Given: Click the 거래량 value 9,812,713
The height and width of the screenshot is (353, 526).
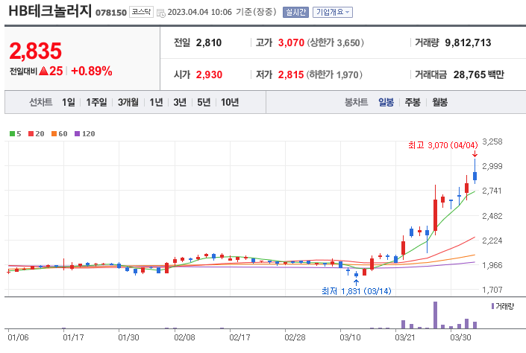Looking at the screenshot, I should tap(468, 43).
